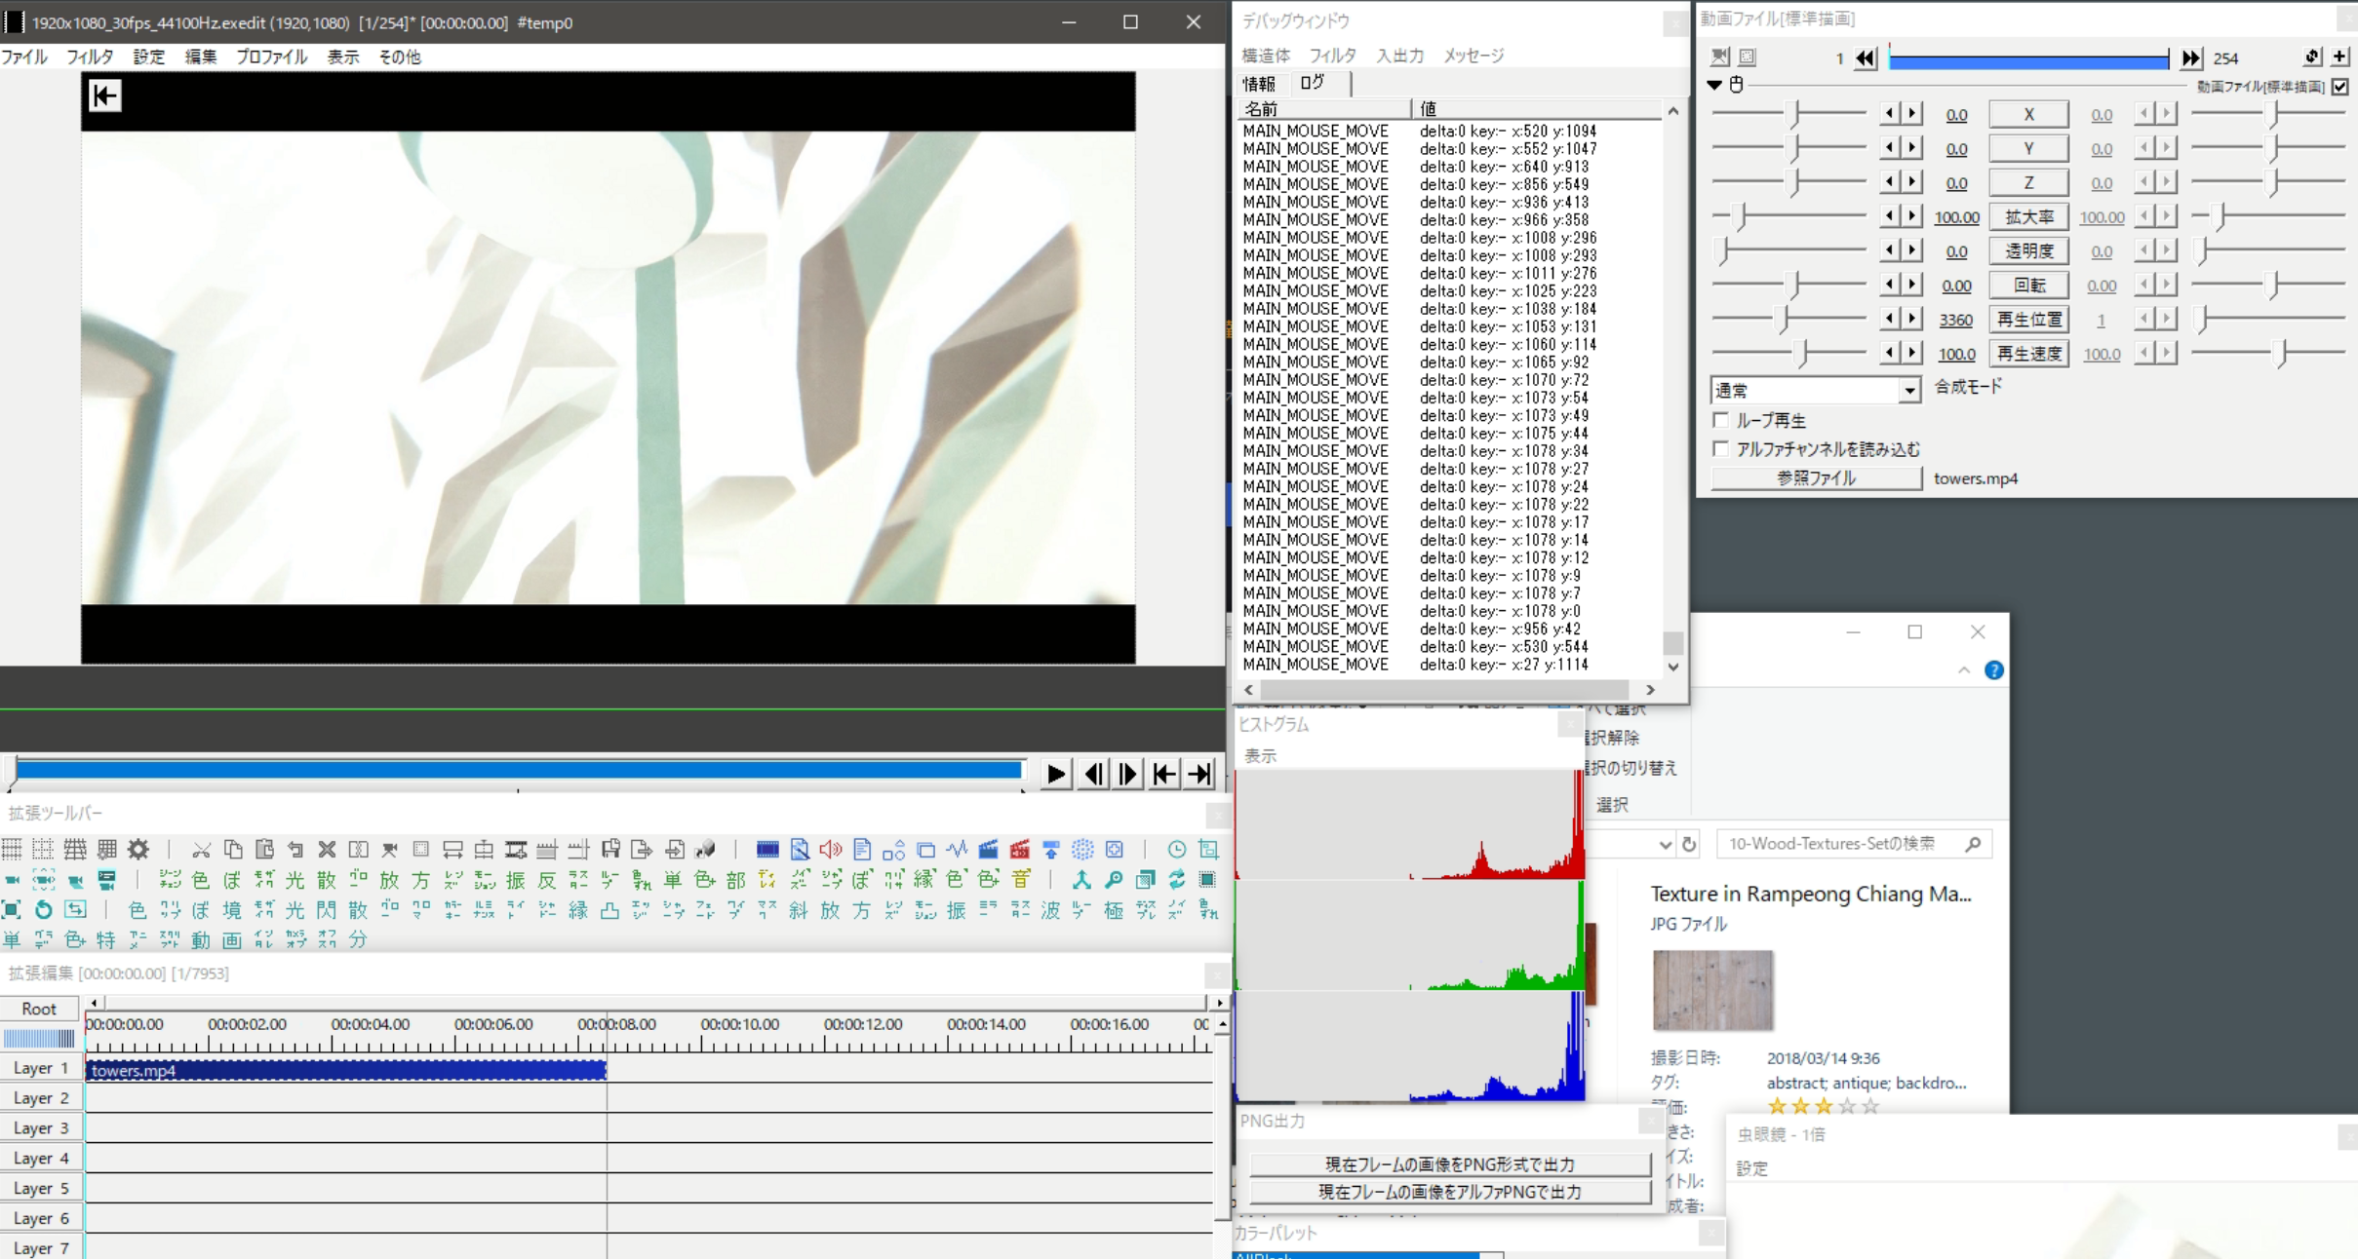Click the waveform icon in toolbar
Image resolution: width=2358 pixels, height=1259 pixels.
tap(957, 849)
